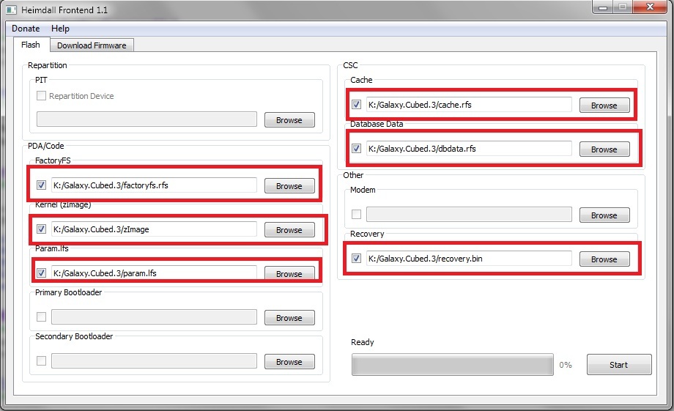
Task: Close the Heimdall Frontend window
Action: 646,7
